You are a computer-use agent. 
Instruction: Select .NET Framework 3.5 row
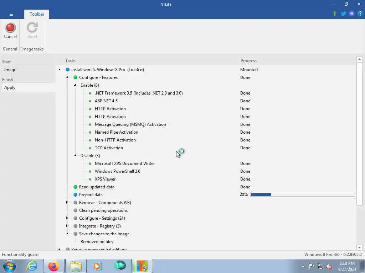coord(139,93)
